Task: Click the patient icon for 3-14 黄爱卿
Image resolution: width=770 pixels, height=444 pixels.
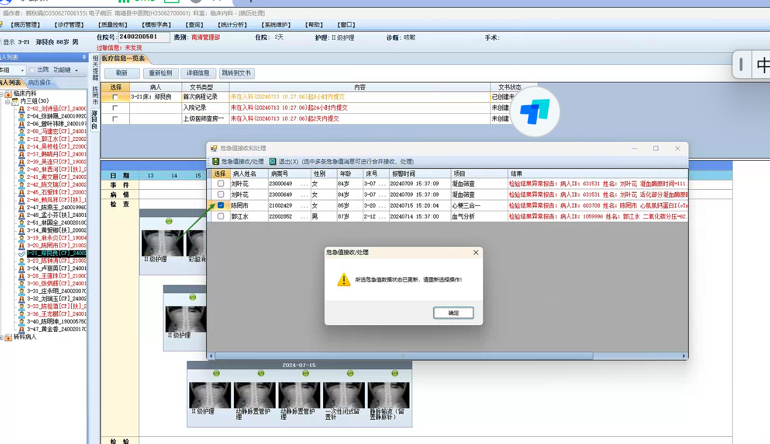Action: pyautogui.click(x=22, y=231)
